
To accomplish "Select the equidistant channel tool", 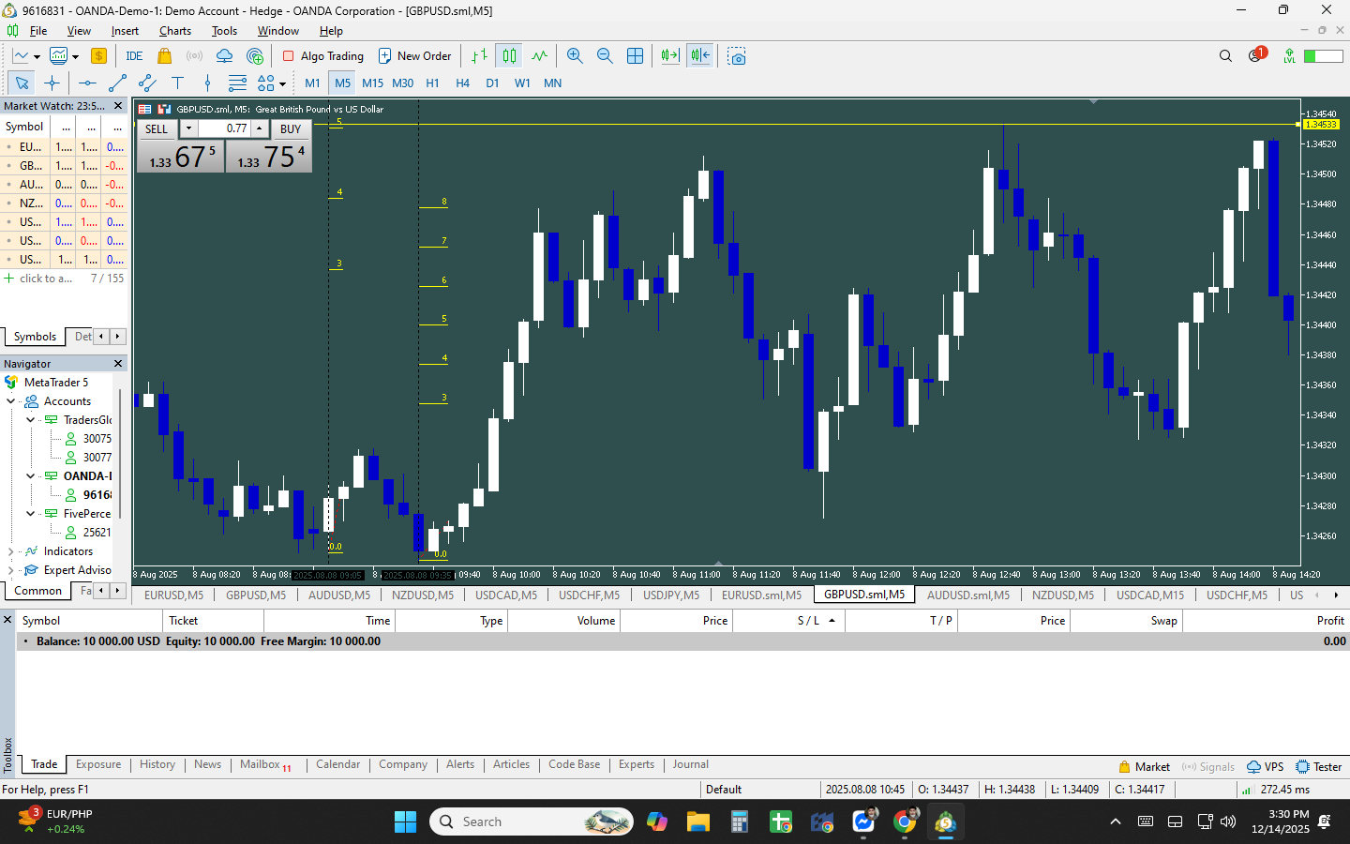I will coord(147,83).
